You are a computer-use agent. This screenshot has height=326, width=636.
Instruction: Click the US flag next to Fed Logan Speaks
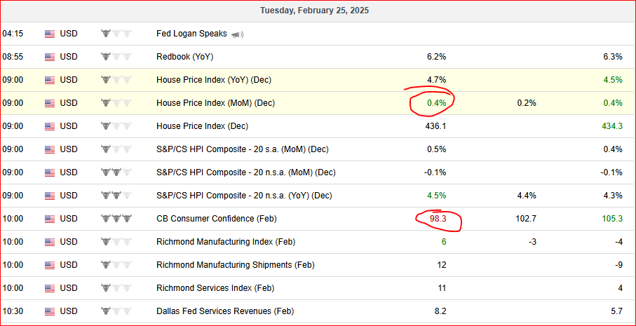[x=50, y=34]
